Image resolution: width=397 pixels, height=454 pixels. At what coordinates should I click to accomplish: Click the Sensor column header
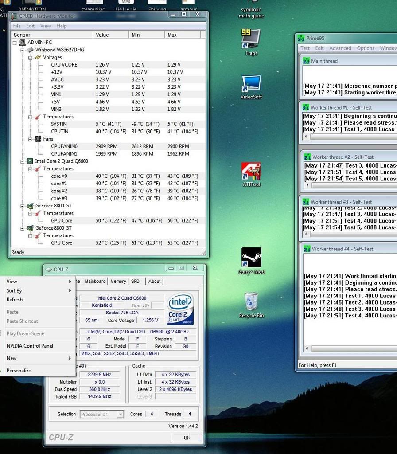[x=52, y=35]
